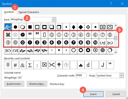The width and height of the screenshot is (128, 99).
Task: Select the closing double quote symbol
Action: click(x=37, y=35)
